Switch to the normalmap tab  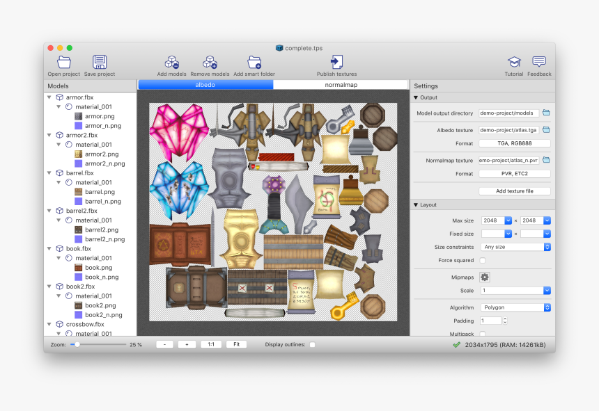pos(341,85)
